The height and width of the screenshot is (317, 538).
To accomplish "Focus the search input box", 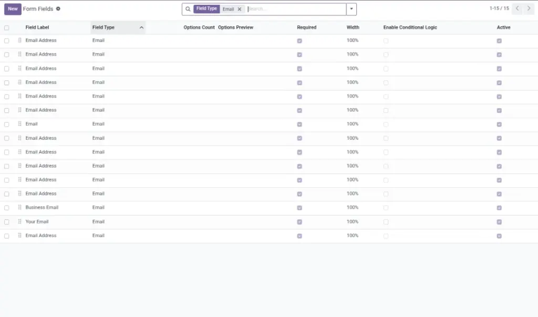I will pyautogui.click(x=296, y=9).
